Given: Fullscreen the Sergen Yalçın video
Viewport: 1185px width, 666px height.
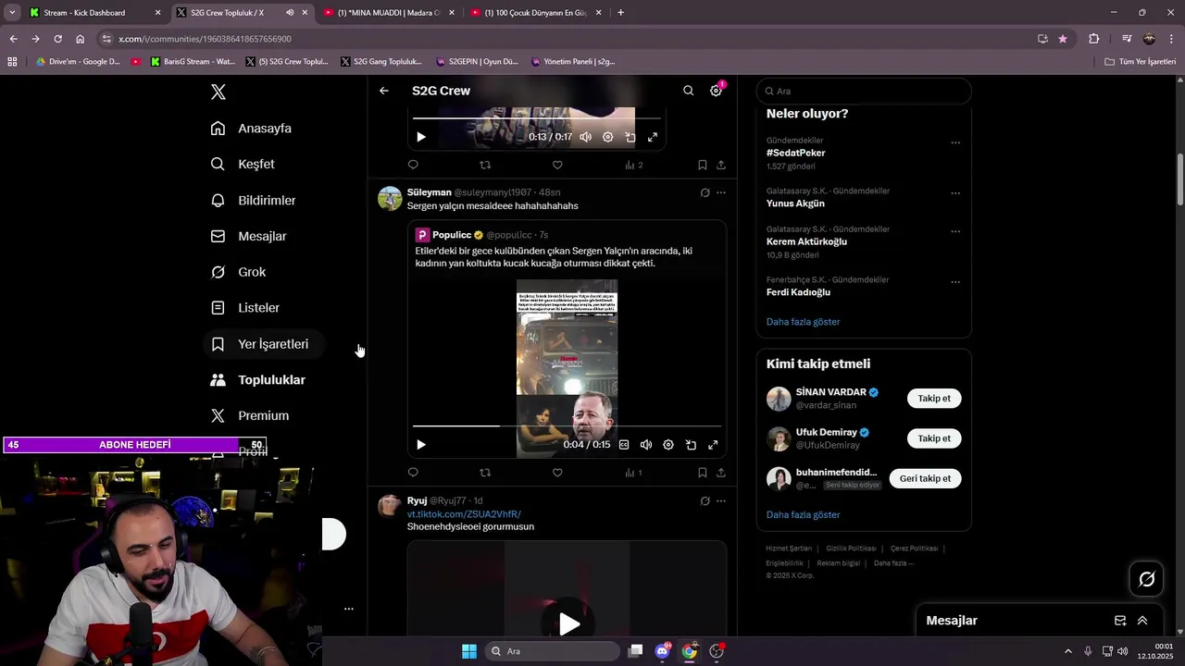Looking at the screenshot, I should [x=713, y=445].
